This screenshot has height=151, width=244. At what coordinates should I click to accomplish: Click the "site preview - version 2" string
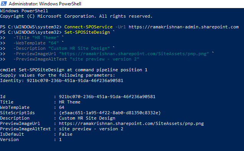click(x=105, y=59)
